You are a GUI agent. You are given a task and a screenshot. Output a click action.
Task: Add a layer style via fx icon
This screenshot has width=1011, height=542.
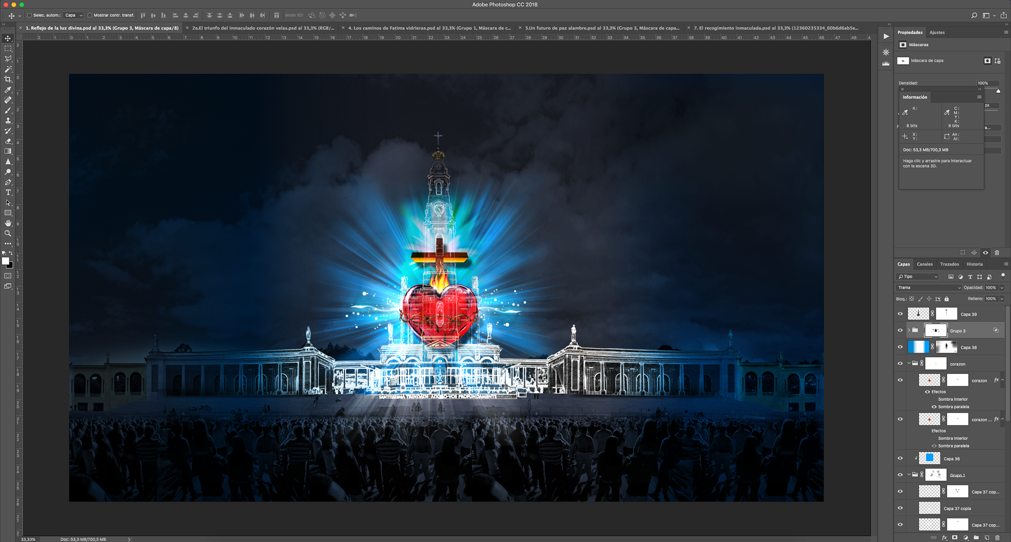945,537
